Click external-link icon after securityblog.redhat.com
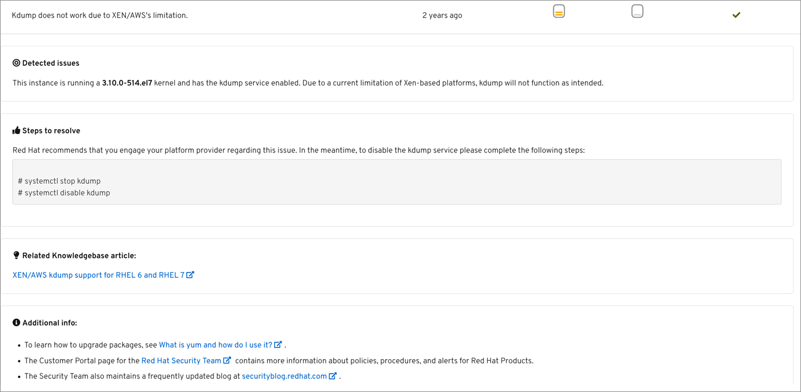 coord(333,376)
